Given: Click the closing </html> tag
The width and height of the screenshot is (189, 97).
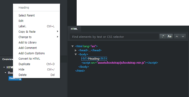Looking at the screenshot, I should pos(80,71).
